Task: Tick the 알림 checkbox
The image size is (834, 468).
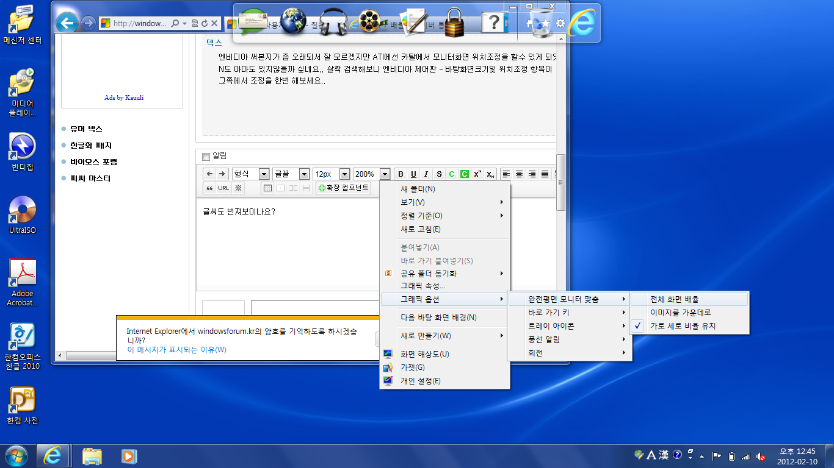Action: [x=206, y=157]
